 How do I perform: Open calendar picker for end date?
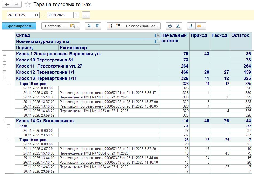tap(76, 15)
